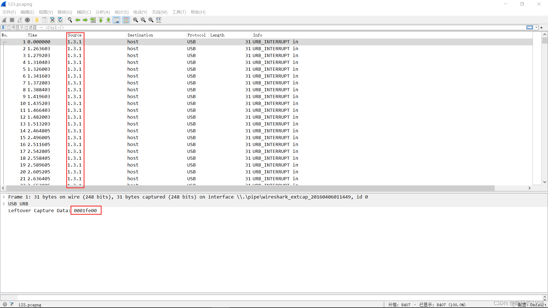Go to the first packet icon
548x308 pixels.
(x=101, y=20)
